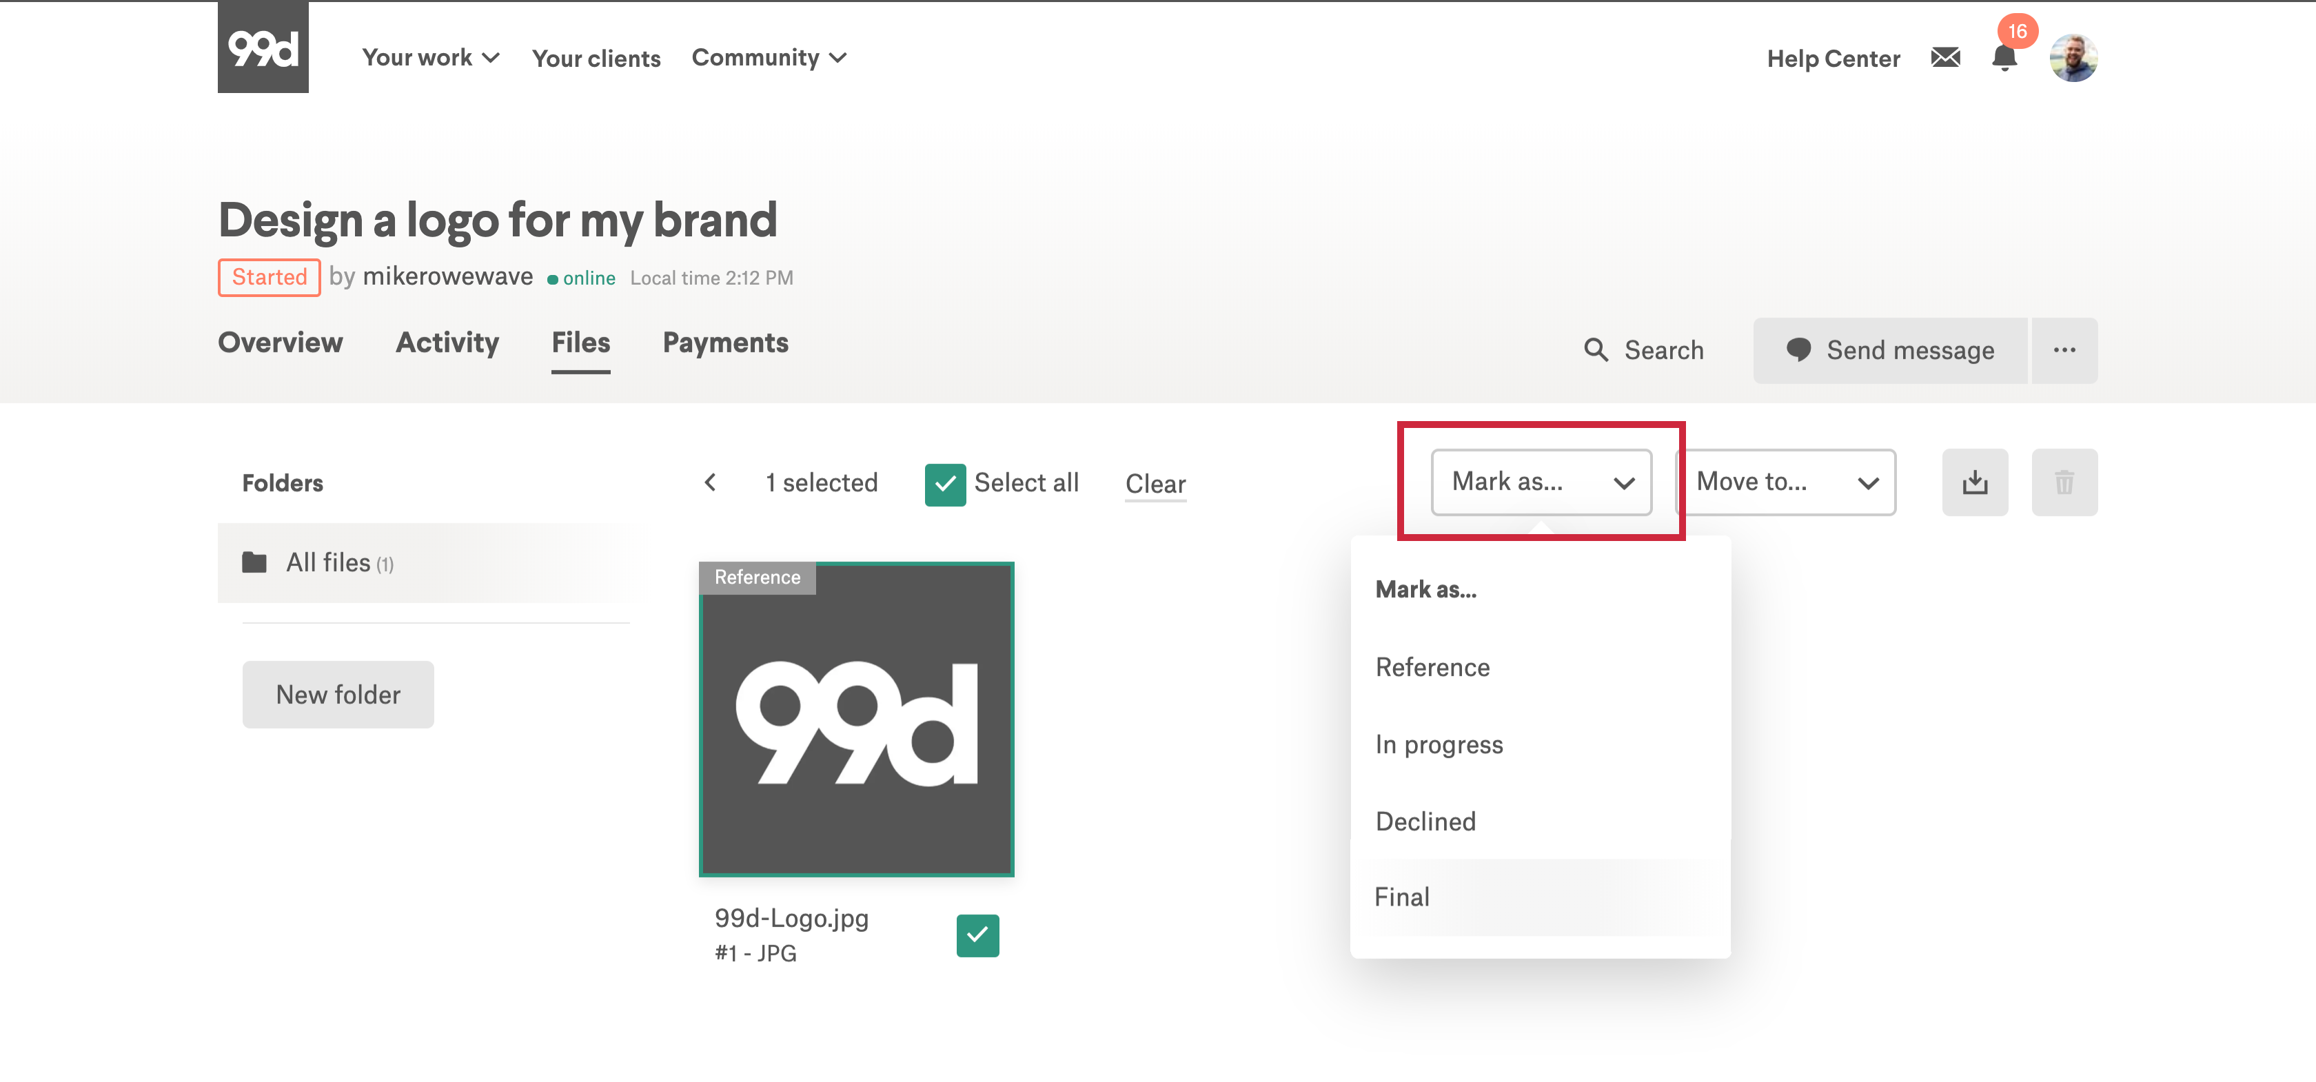The width and height of the screenshot is (2316, 1082).
Task: Open the 99d-Logo.jpg thumbnail
Action: (x=856, y=719)
